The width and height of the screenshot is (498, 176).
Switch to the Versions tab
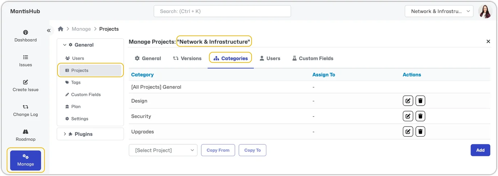click(187, 58)
